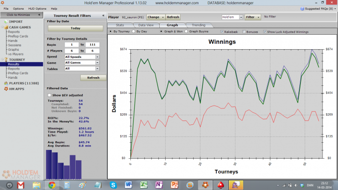This screenshot has height=190, width=338.
Task: Select By Day radio button
Action: coord(133,31)
